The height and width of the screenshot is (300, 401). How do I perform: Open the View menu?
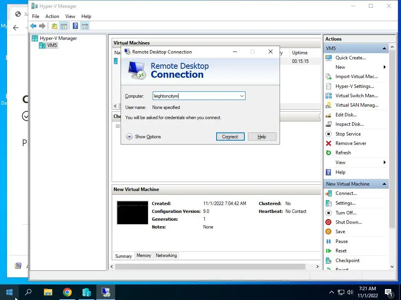click(x=70, y=16)
